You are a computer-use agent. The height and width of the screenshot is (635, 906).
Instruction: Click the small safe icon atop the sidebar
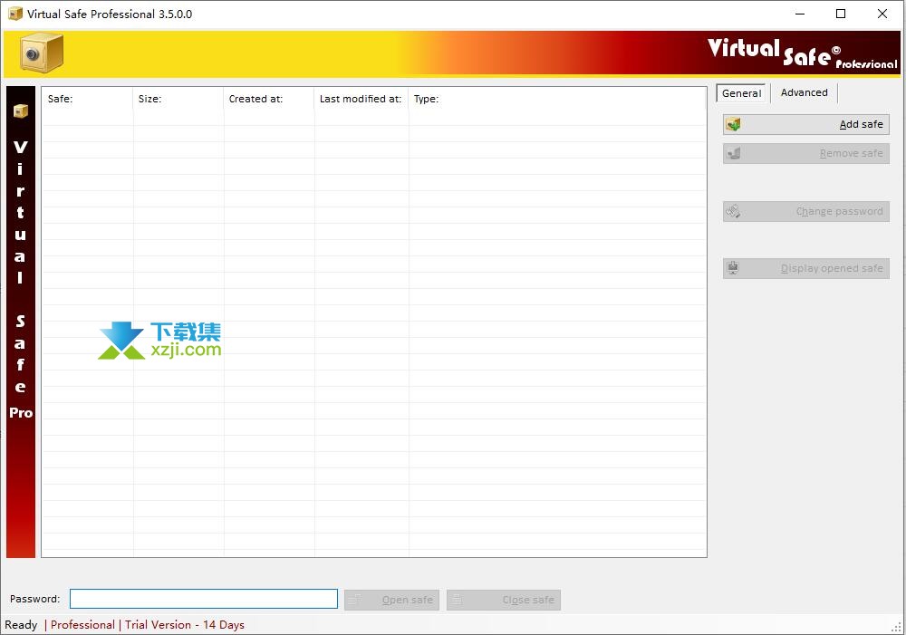pyautogui.click(x=21, y=111)
